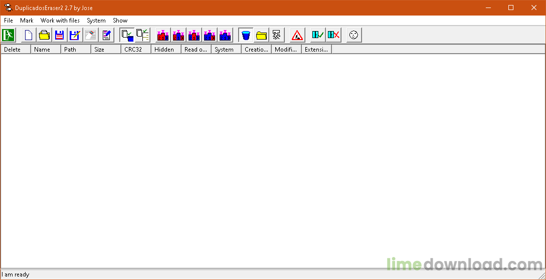Click the eraser on sheet icon
The height and width of the screenshot is (280, 546).
point(91,35)
